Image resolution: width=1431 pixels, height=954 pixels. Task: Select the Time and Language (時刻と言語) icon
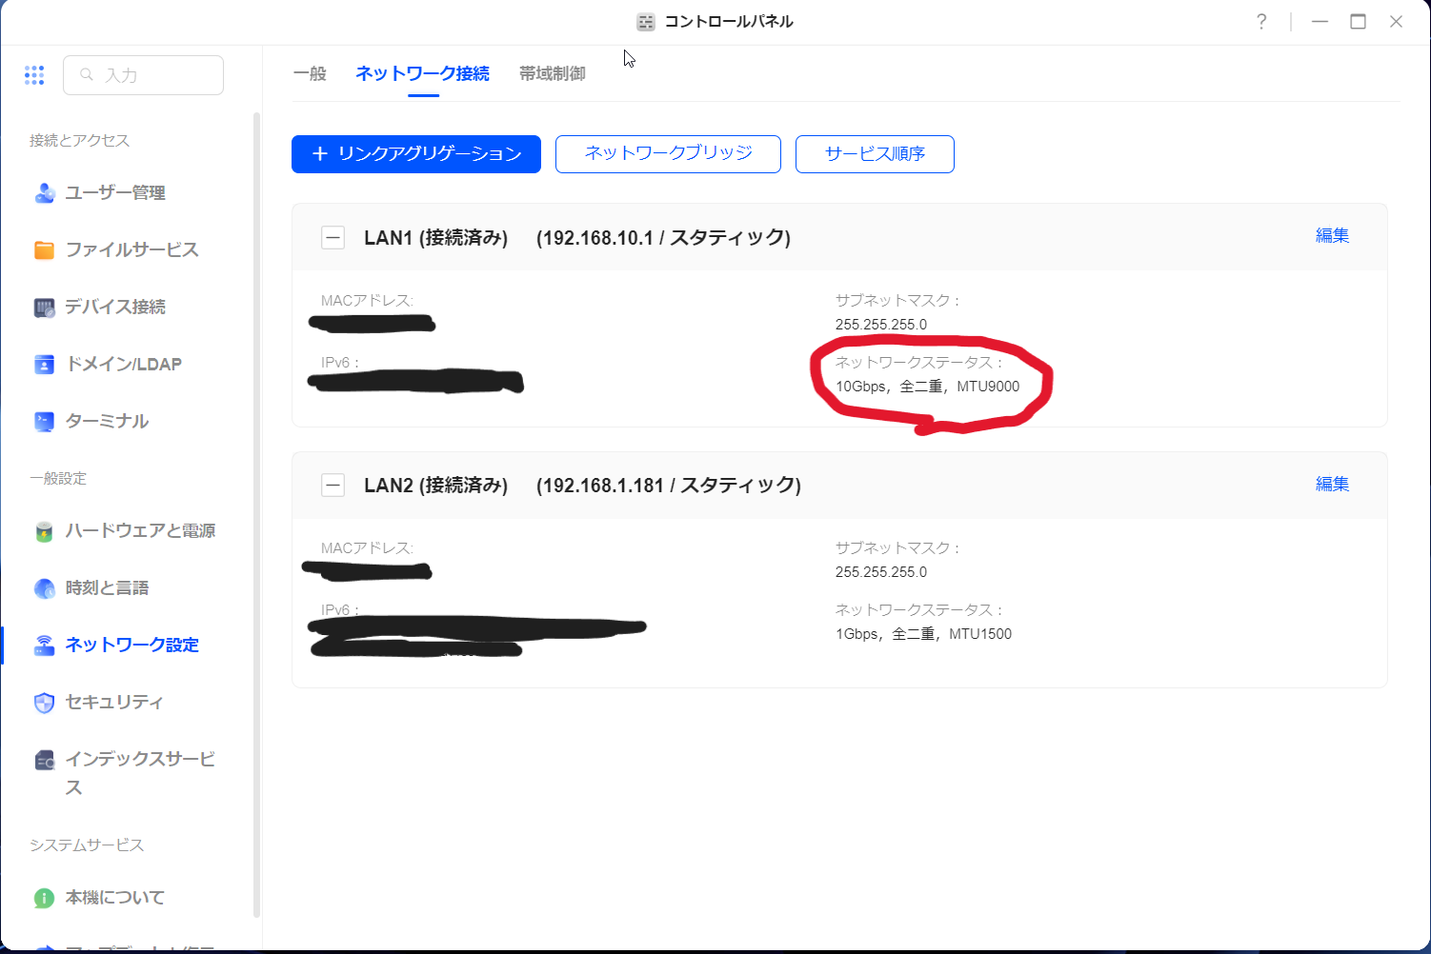click(x=45, y=588)
